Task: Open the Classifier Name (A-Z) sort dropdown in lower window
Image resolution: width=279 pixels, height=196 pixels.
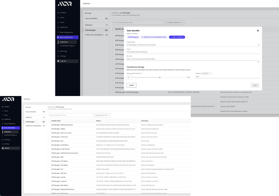Action: tap(103, 115)
